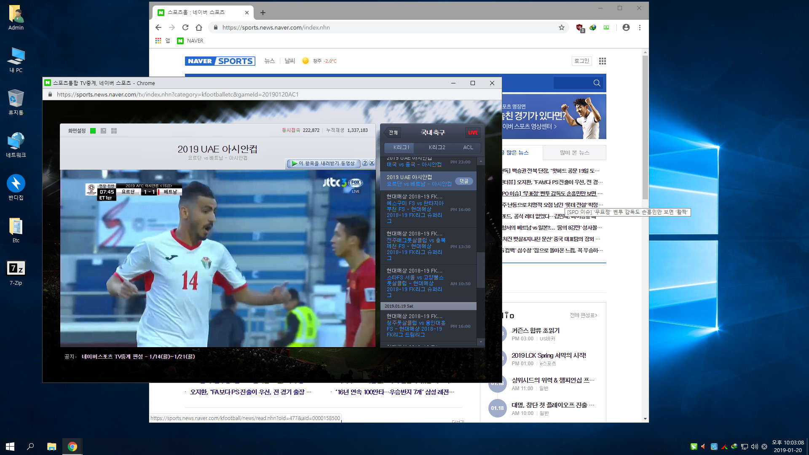Image resolution: width=809 pixels, height=455 pixels.
Task: Click the page scrollbar down arrow in Chrome
Action: coord(645,419)
